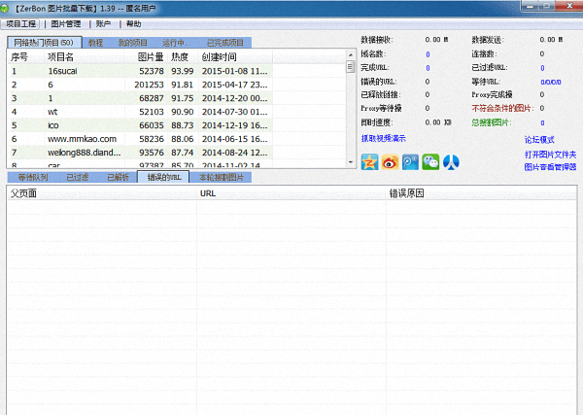Click project list scroll up arrow

tap(350, 54)
